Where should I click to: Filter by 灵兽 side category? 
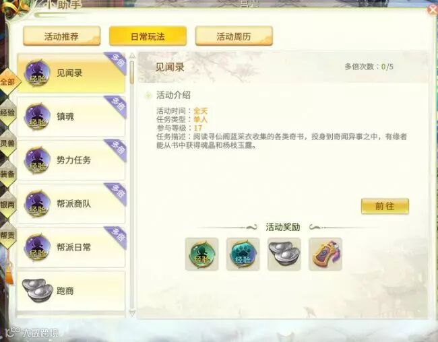point(7,143)
